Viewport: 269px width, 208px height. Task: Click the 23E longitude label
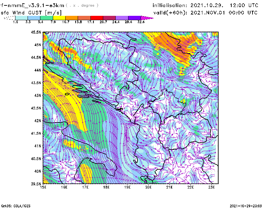[x=212, y=187]
